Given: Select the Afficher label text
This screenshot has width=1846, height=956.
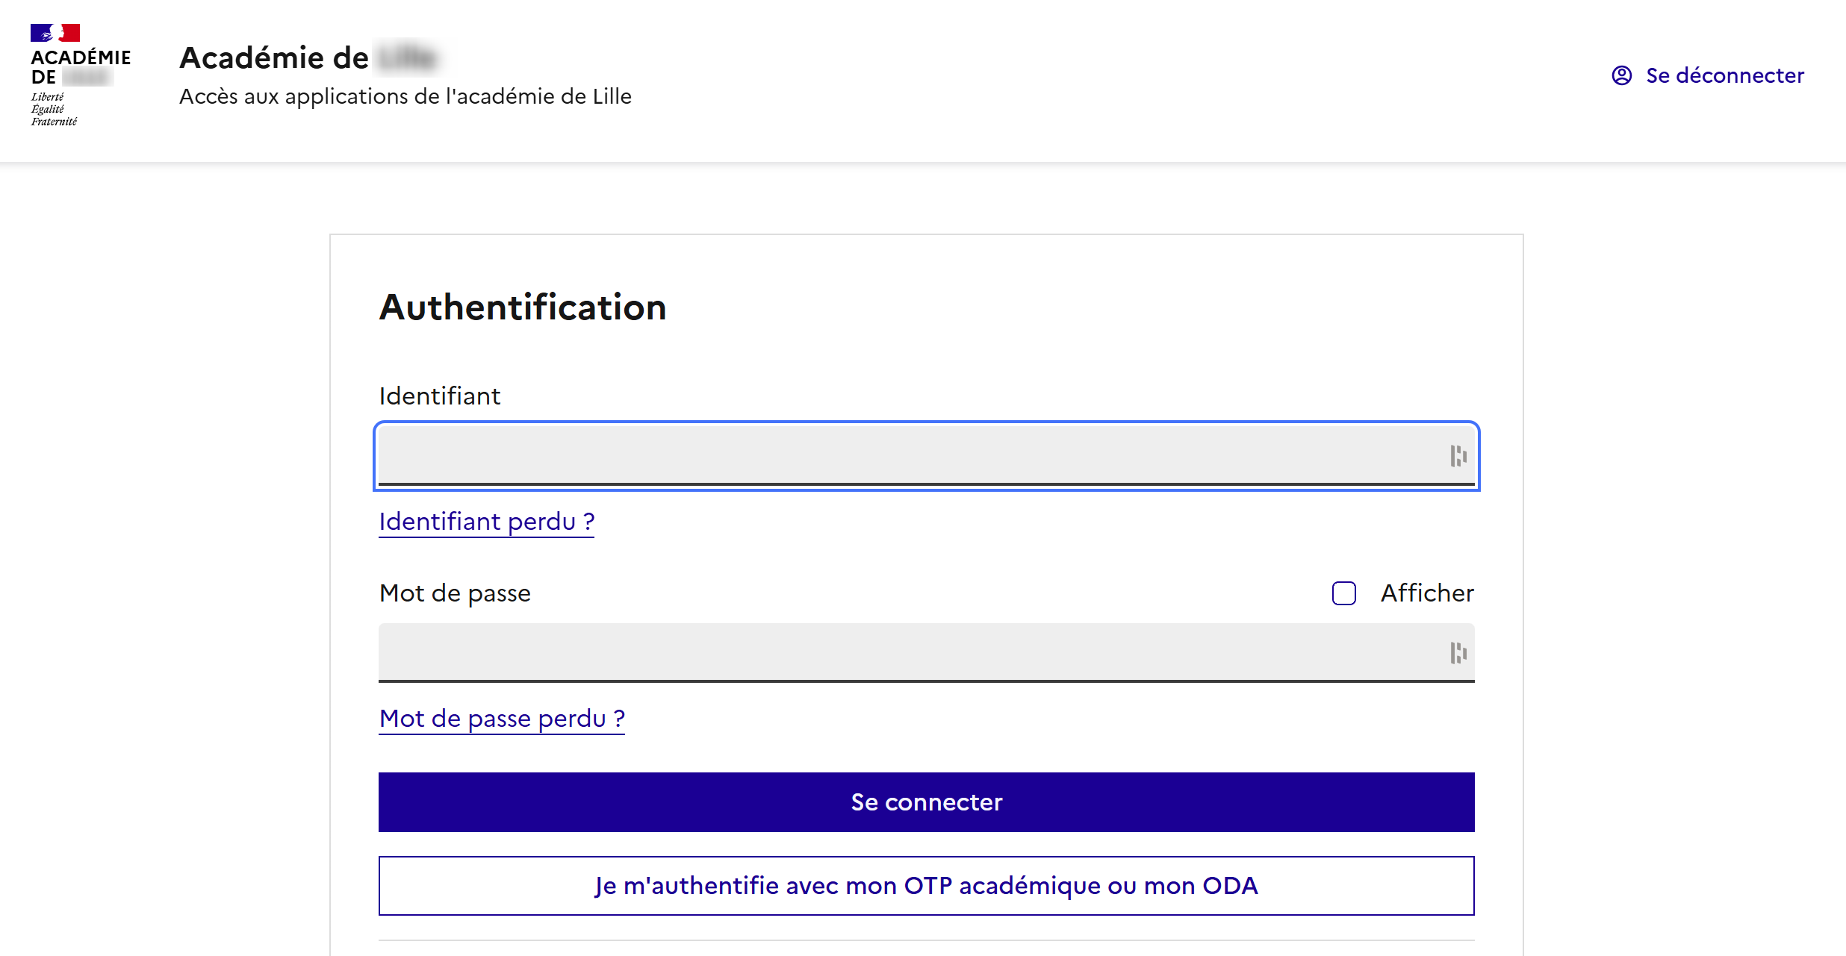Looking at the screenshot, I should (1426, 593).
